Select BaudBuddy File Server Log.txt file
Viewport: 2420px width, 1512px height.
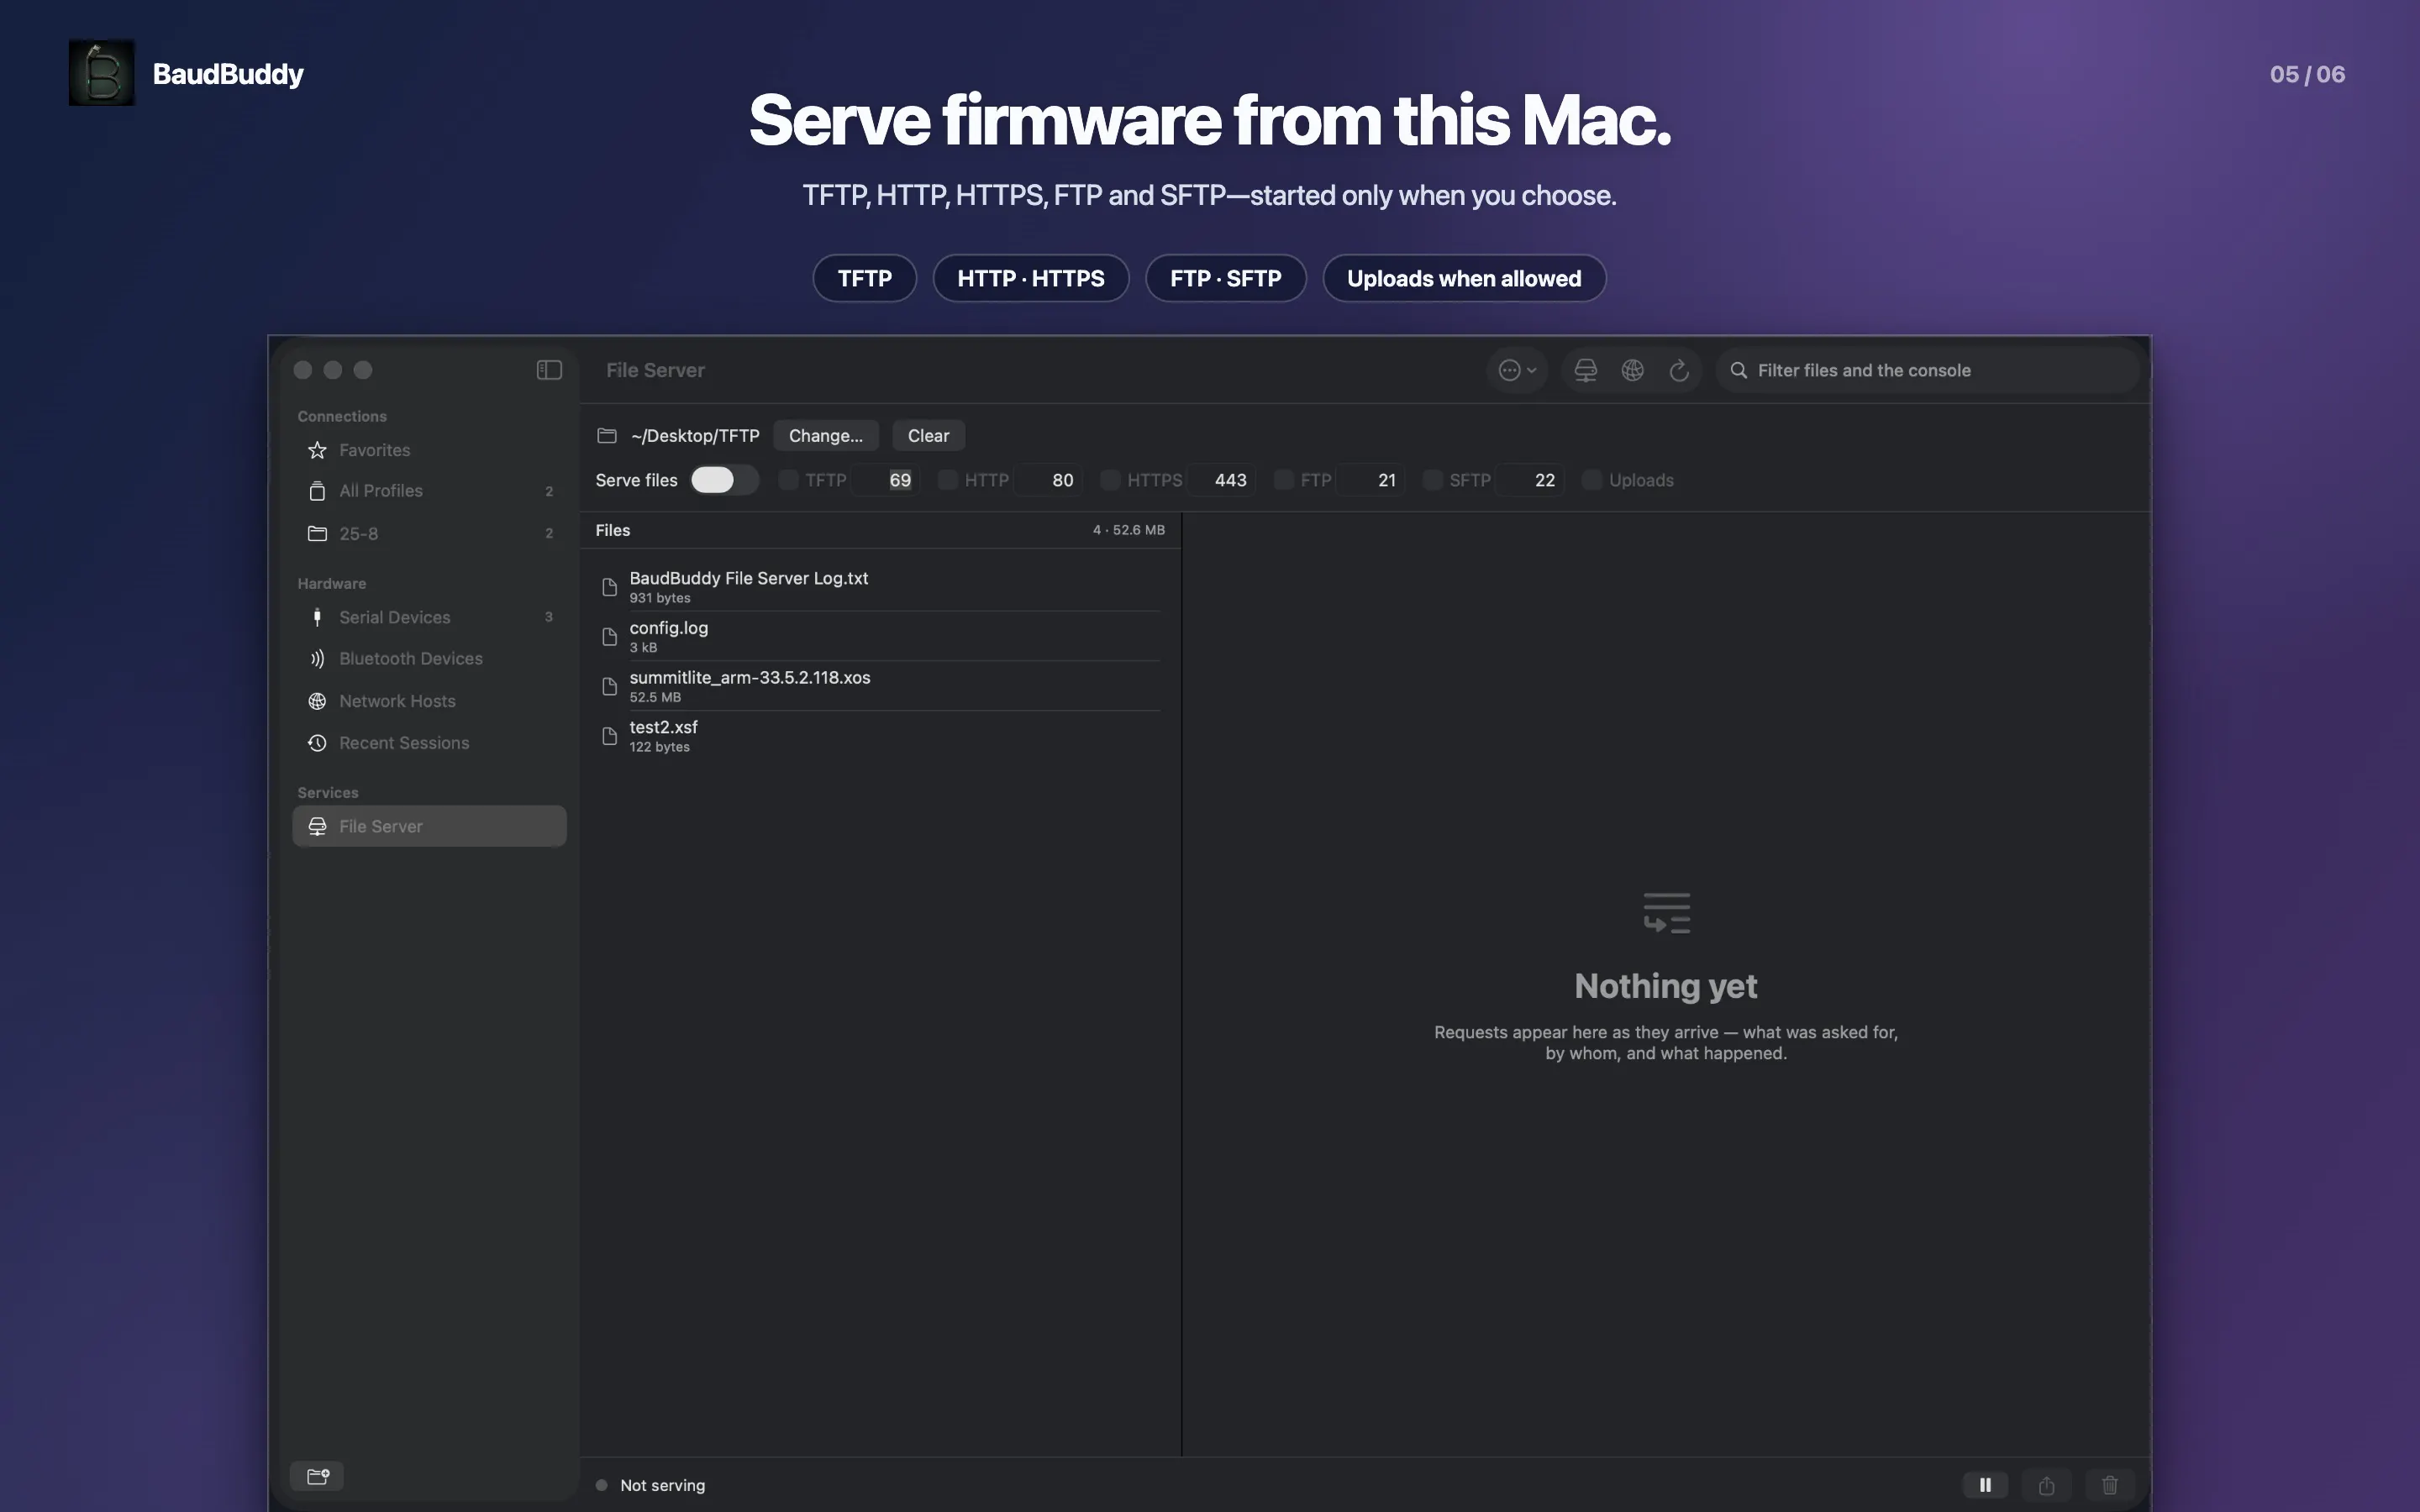pyautogui.click(x=880, y=586)
